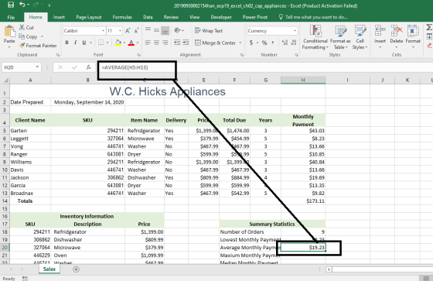Open the File tab

(11, 18)
